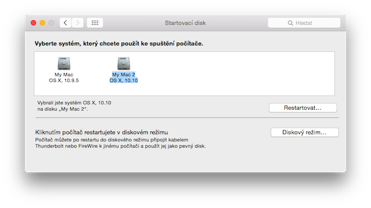Close the window with red button
371x208 pixels.
[x=33, y=23]
